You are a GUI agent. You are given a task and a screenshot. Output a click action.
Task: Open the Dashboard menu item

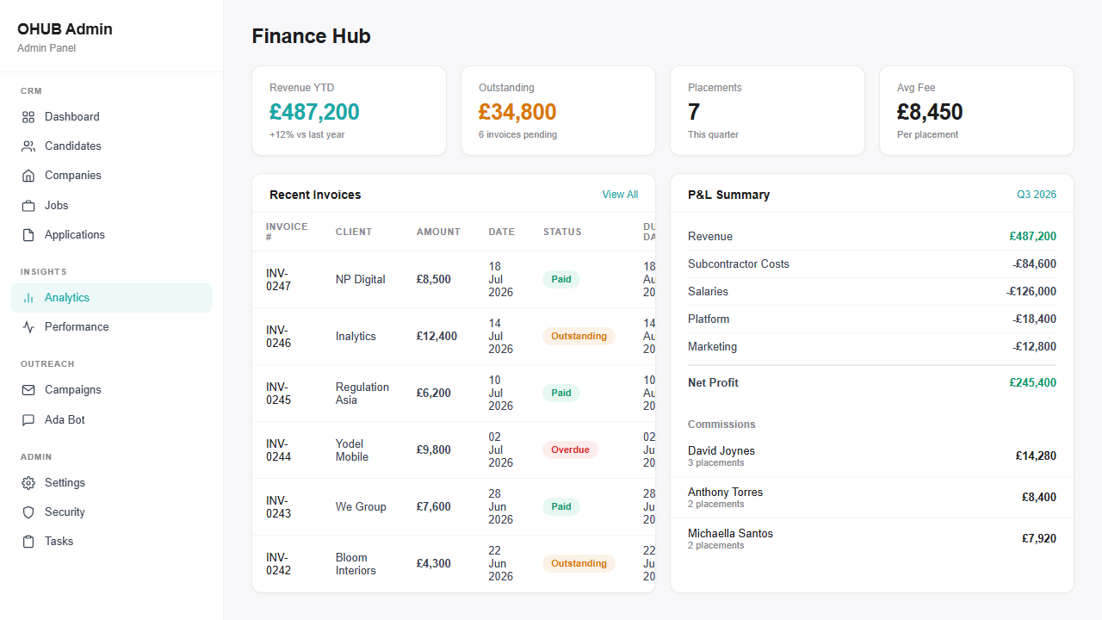(111, 117)
